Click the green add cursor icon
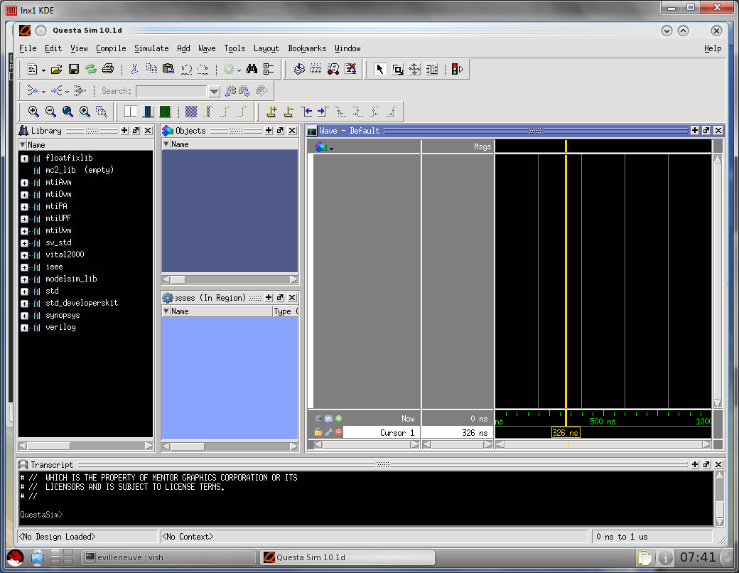The width and height of the screenshot is (739, 573). [338, 418]
